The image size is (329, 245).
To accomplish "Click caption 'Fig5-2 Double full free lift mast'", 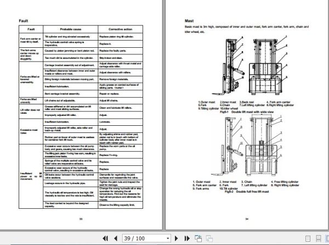I will (247, 192).
